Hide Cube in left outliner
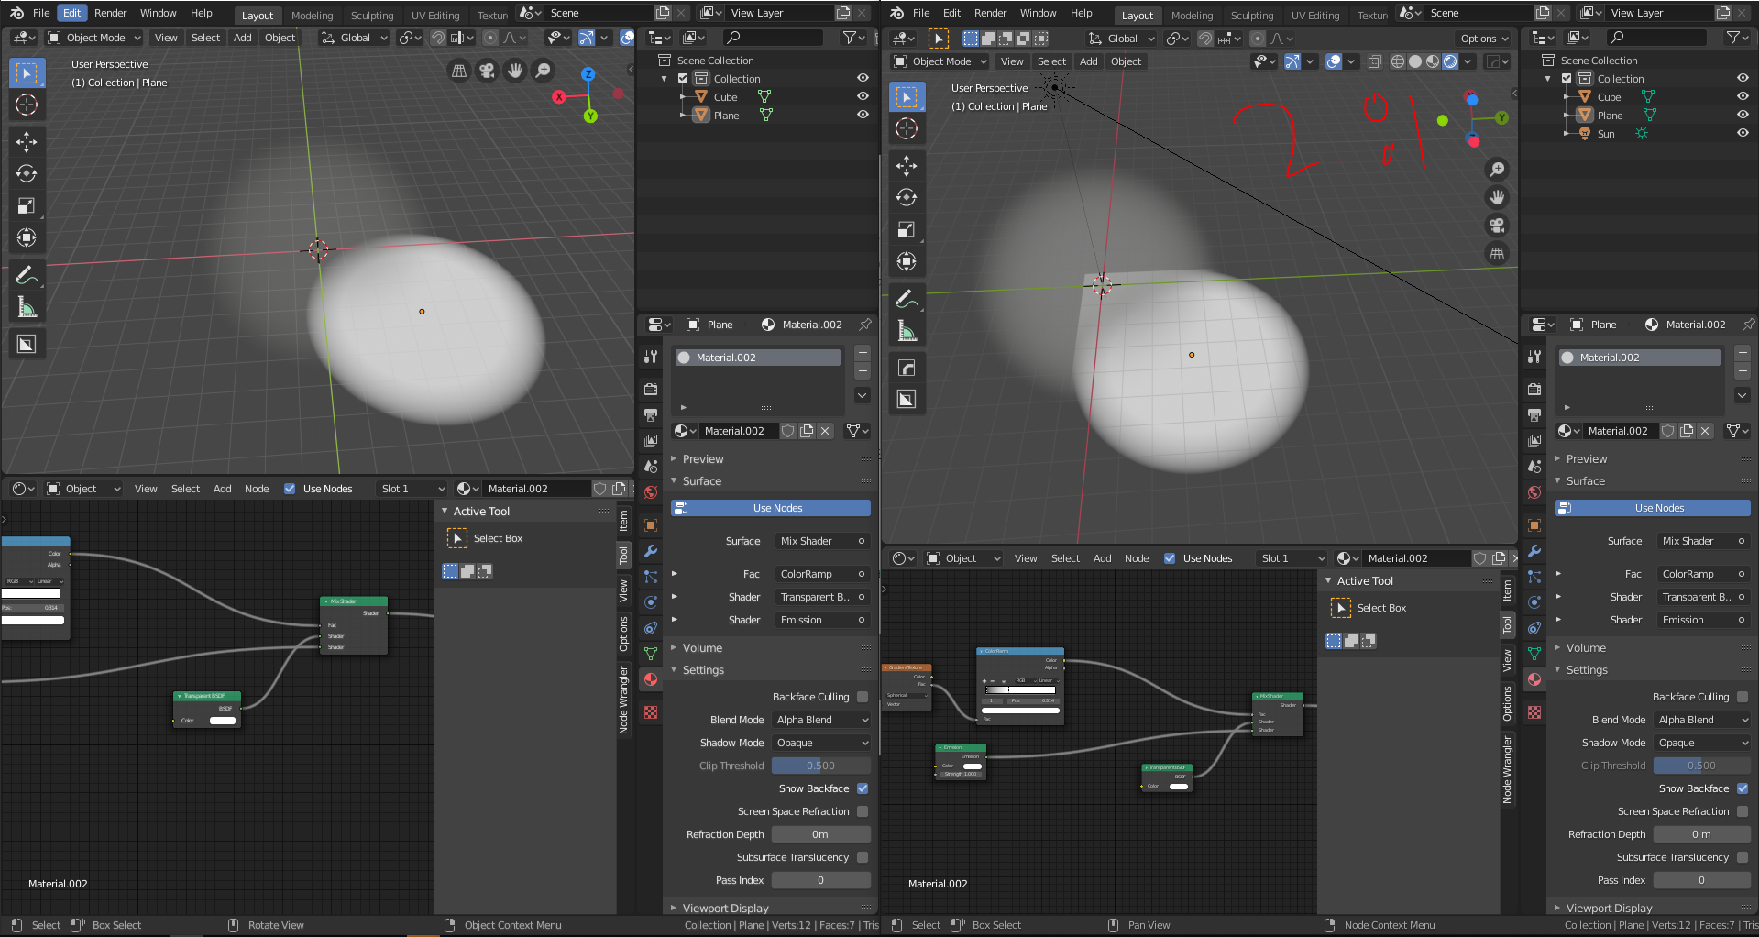Image resolution: width=1759 pixels, height=937 pixels. tap(863, 96)
